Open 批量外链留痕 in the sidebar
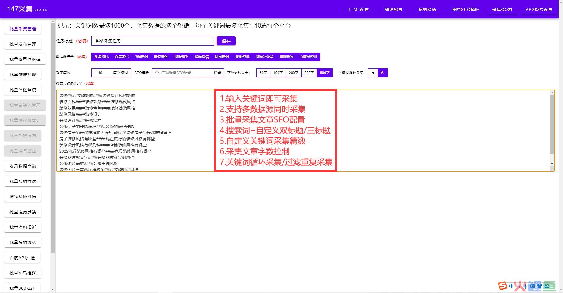The width and height of the screenshot is (563, 293). coord(23,90)
